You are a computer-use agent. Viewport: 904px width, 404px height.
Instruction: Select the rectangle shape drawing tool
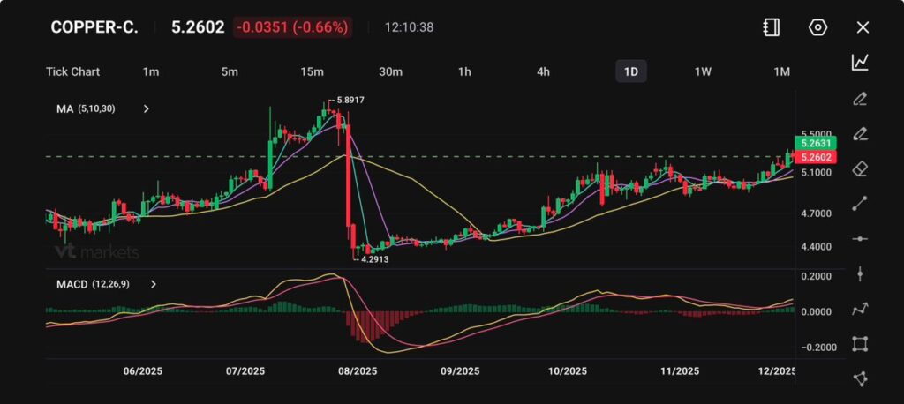point(860,343)
